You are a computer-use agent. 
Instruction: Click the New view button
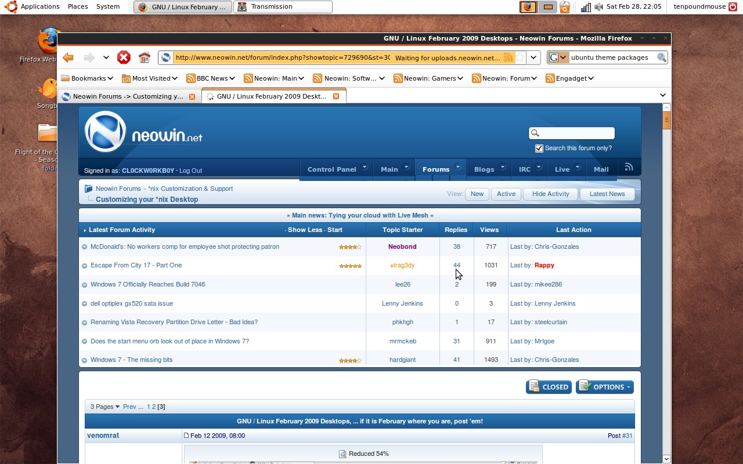tap(477, 194)
